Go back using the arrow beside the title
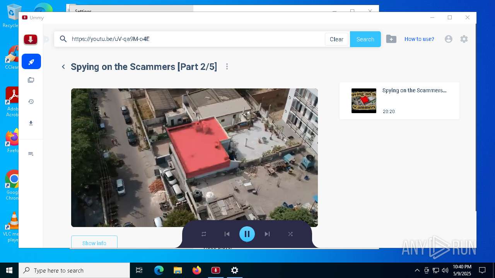Viewport: 495px width, 278px height. 63,67
